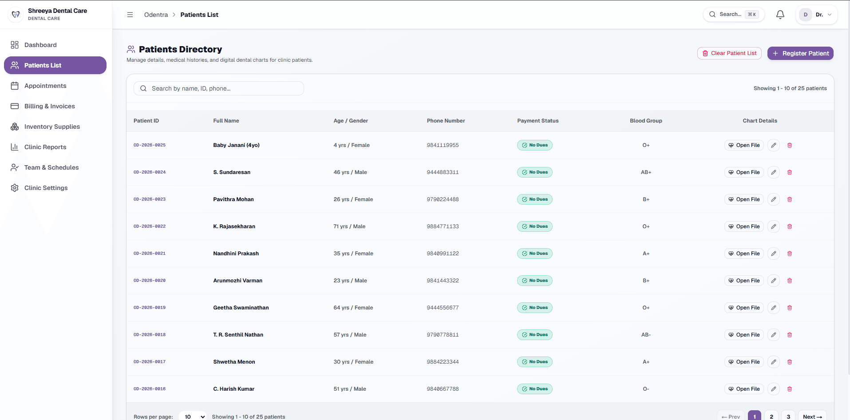Open the Dr. user account dropdown
The image size is (850, 420).
tap(817, 15)
